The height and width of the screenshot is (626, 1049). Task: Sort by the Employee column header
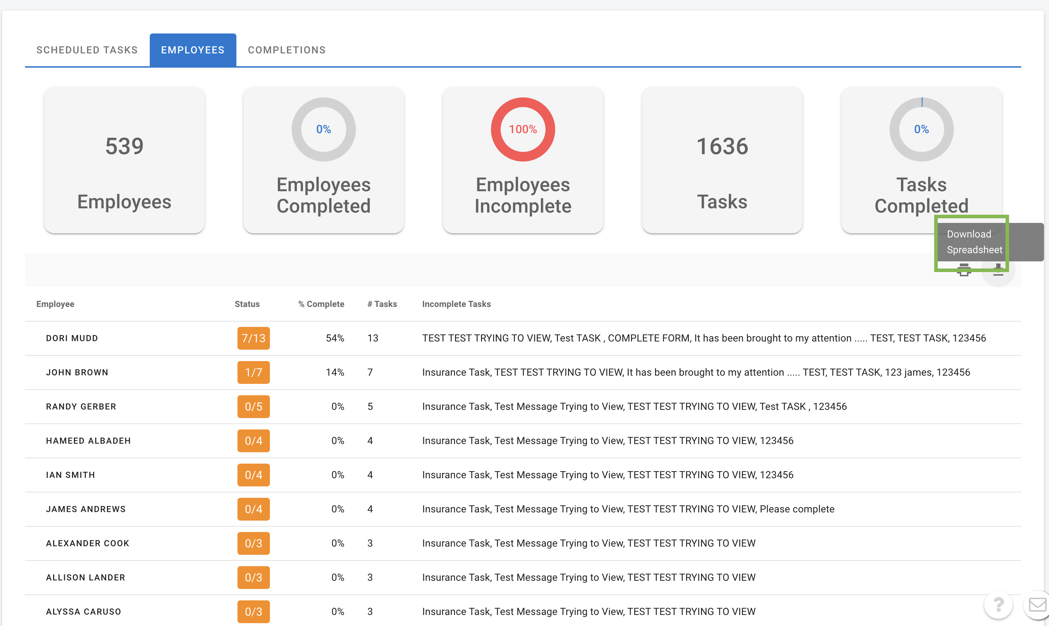(x=55, y=304)
